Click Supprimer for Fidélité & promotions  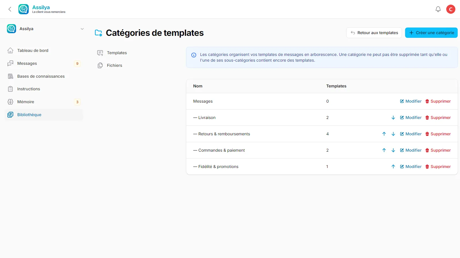(x=438, y=167)
